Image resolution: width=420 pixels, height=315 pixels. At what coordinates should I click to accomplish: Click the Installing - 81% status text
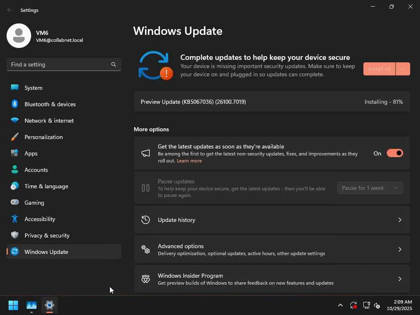pyautogui.click(x=383, y=102)
